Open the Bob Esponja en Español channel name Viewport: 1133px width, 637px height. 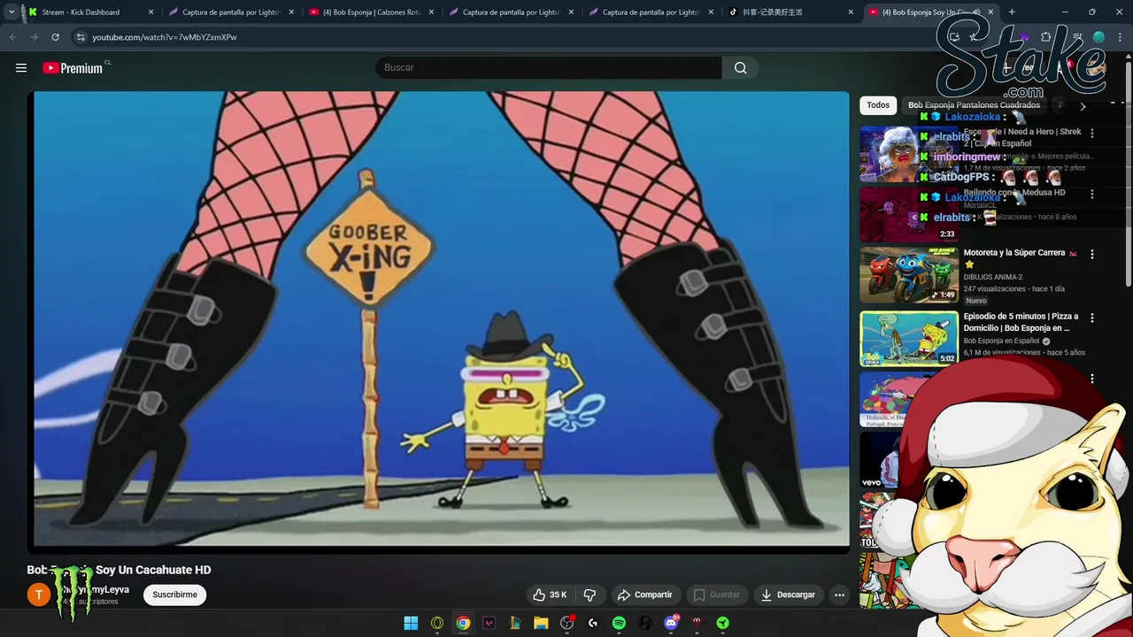[x=1001, y=341]
